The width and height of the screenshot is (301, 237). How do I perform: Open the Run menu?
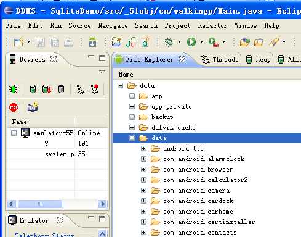(x=56, y=25)
